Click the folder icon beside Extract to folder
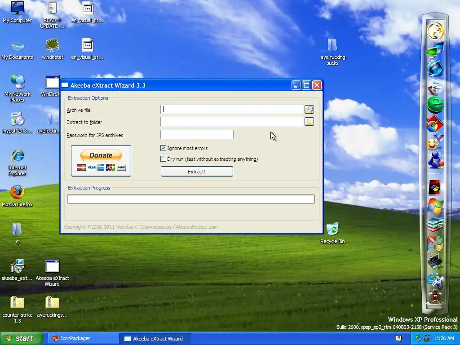 click(309, 122)
